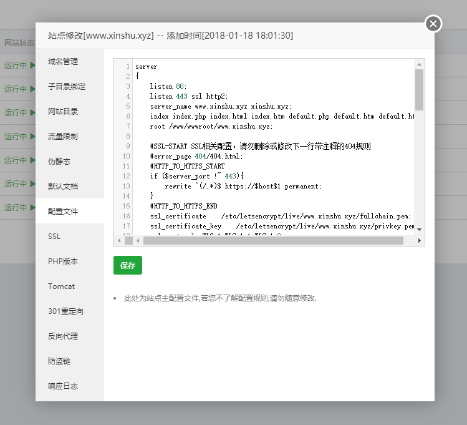This screenshot has width=467, height=425.
Task: Click the vertical scrollbar thumb in editor
Action: (420, 90)
